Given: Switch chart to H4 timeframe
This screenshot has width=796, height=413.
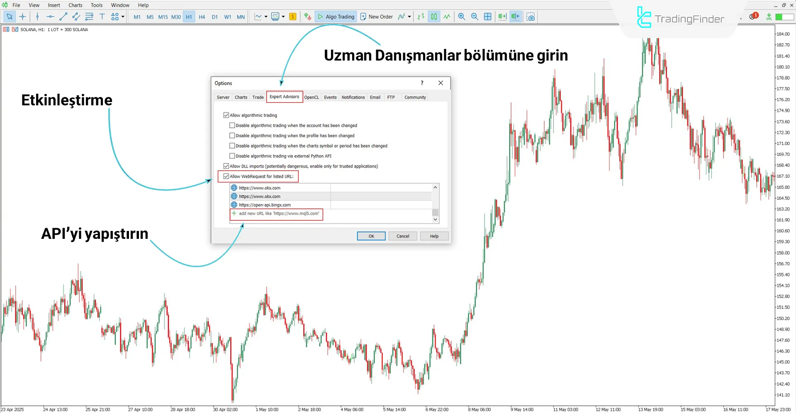Looking at the screenshot, I should click(202, 17).
